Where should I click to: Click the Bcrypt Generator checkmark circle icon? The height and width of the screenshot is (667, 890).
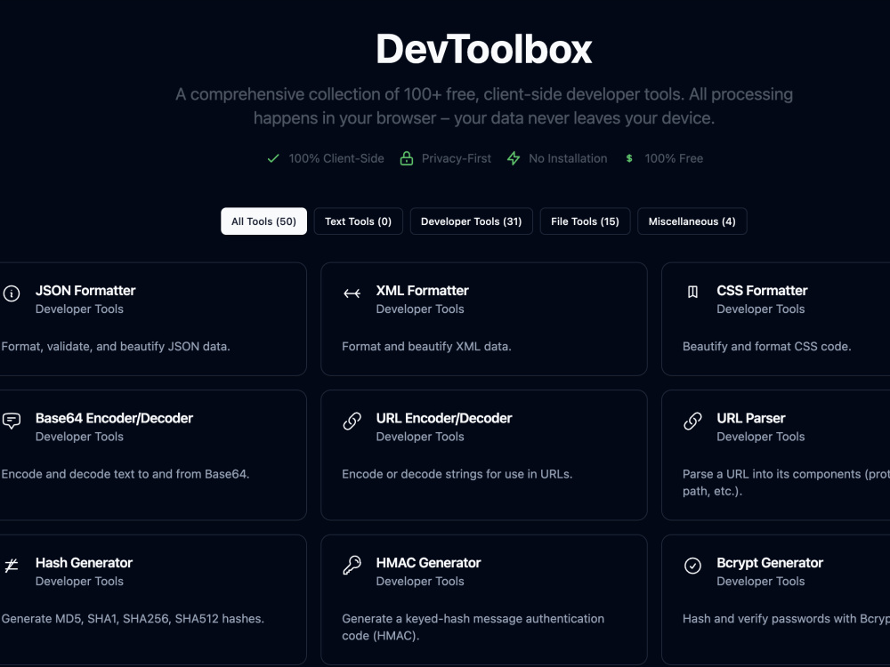coord(692,566)
